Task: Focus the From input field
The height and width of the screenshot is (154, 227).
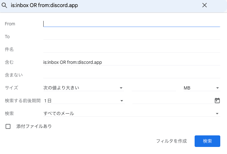Action: pyautogui.click(x=132, y=24)
